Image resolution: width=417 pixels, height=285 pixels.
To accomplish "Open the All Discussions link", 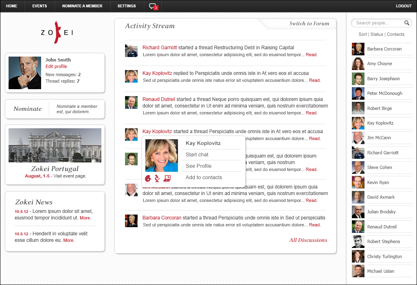I will (308, 240).
